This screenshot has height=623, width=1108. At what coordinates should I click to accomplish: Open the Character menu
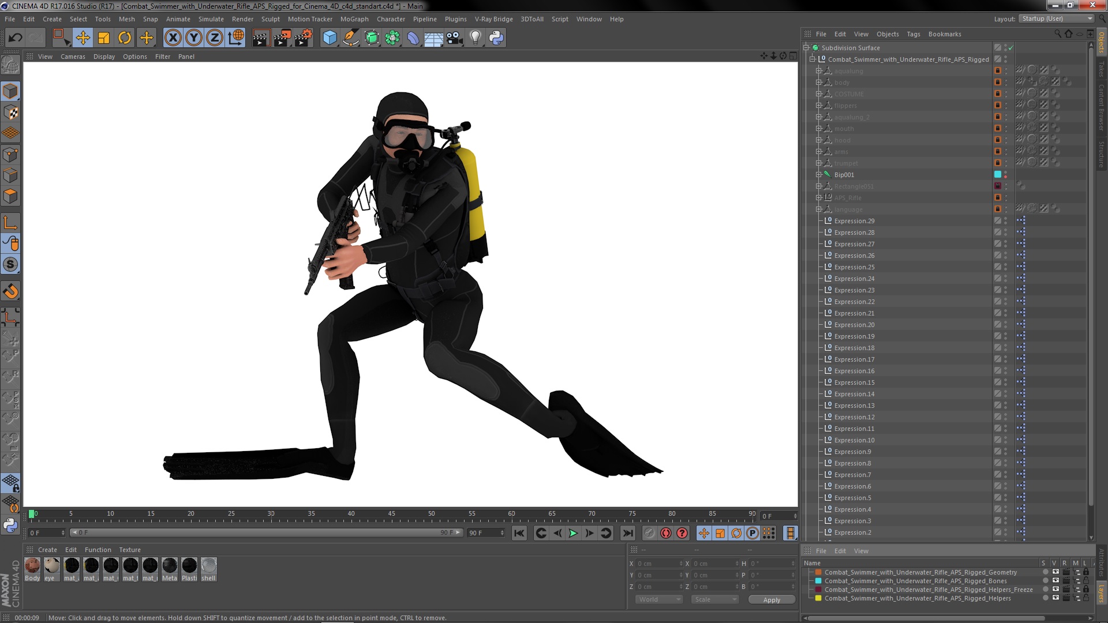391,19
